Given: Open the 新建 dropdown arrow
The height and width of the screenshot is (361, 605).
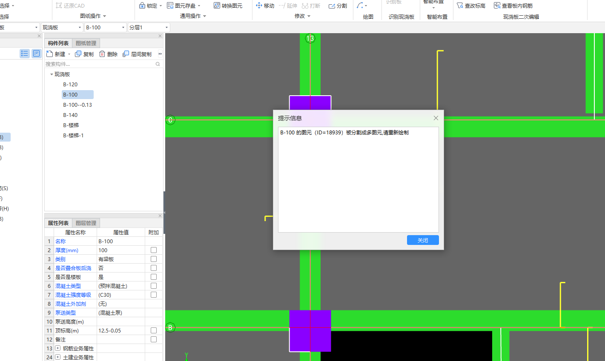Looking at the screenshot, I should (69, 54).
